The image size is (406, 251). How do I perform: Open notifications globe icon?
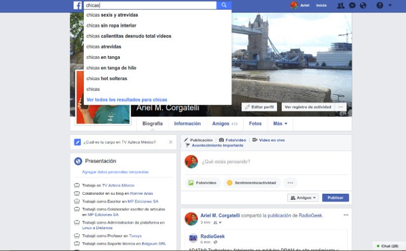click(x=363, y=5)
